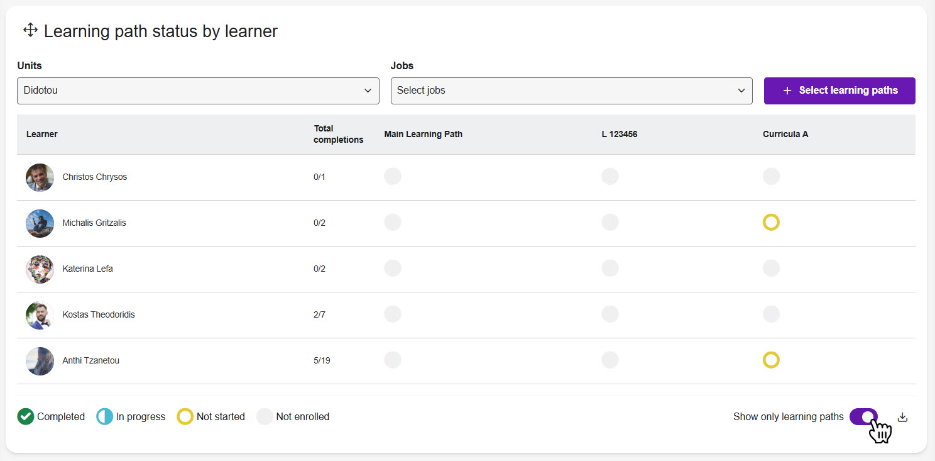Click the Learner column header
This screenshot has height=461, width=935.
coord(42,134)
